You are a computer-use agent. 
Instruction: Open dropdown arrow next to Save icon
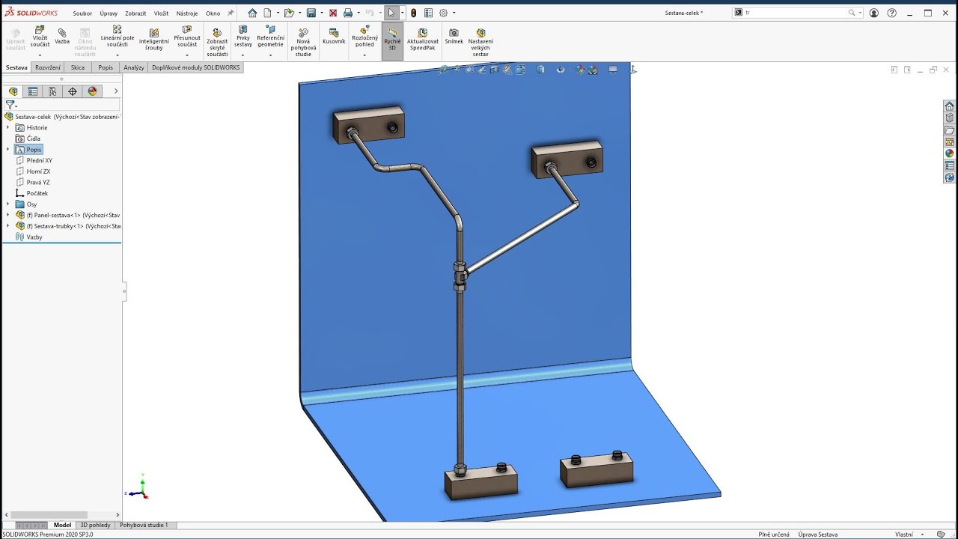(321, 13)
